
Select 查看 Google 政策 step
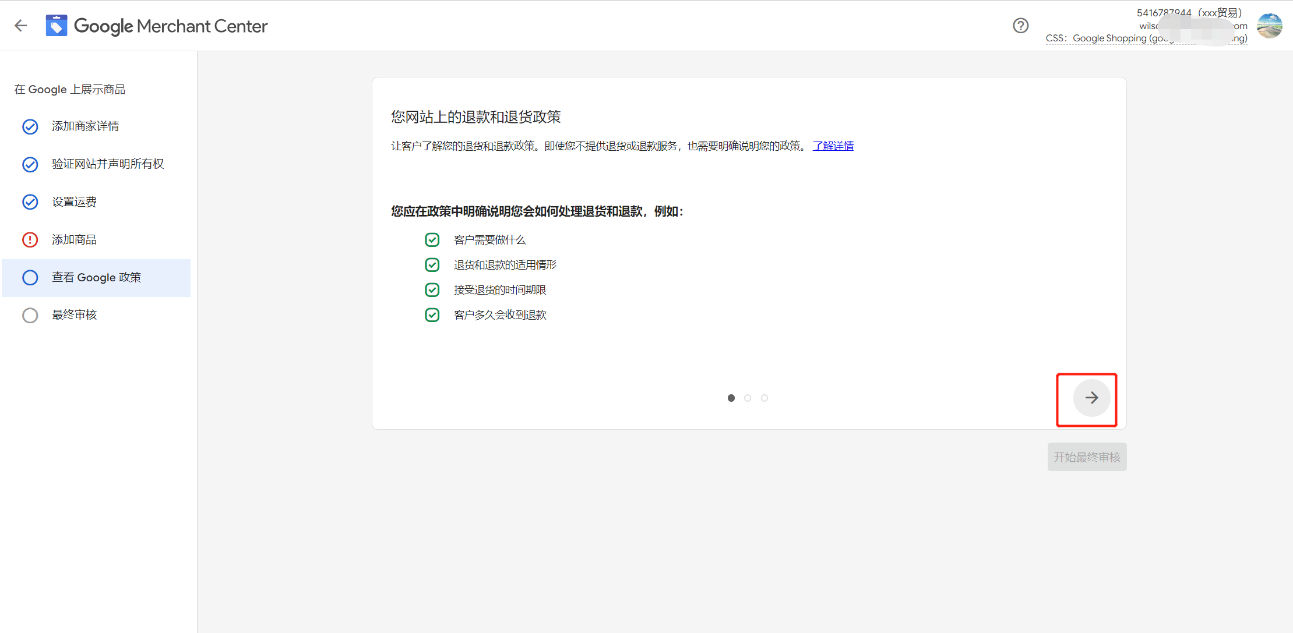pyautogui.click(x=96, y=278)
